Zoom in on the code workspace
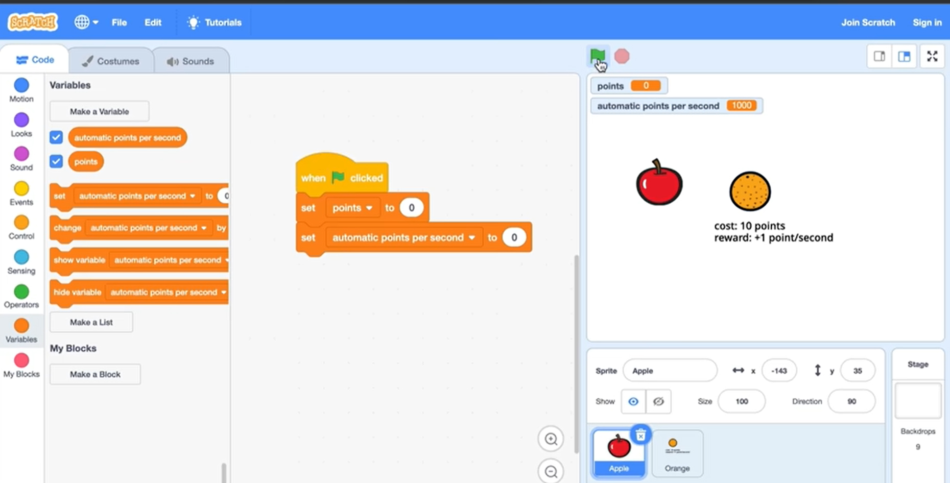The width and height of the screenshot is (950, 483). coord(550,439)
